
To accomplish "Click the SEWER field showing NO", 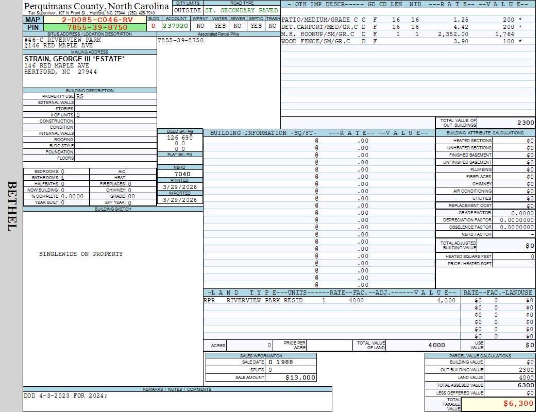I will [238, 26].
